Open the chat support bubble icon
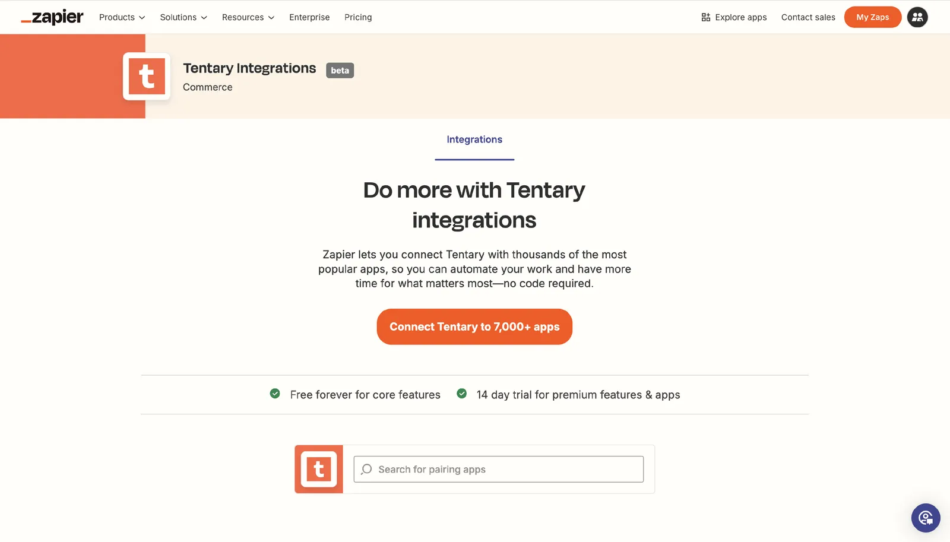Image resolution: width=950 pixels, height=542 pixels. [926, 518]
